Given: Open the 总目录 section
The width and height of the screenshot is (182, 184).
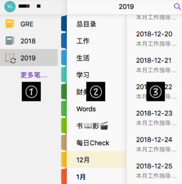Looking at the screenshot, I should click(96, 24).
